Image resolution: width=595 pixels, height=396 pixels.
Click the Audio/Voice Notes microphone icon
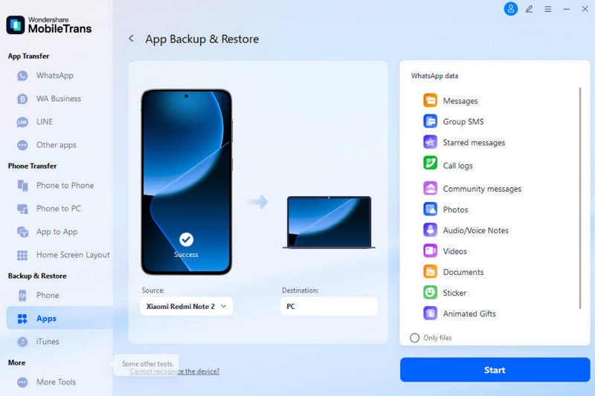[x=430, y=230]
